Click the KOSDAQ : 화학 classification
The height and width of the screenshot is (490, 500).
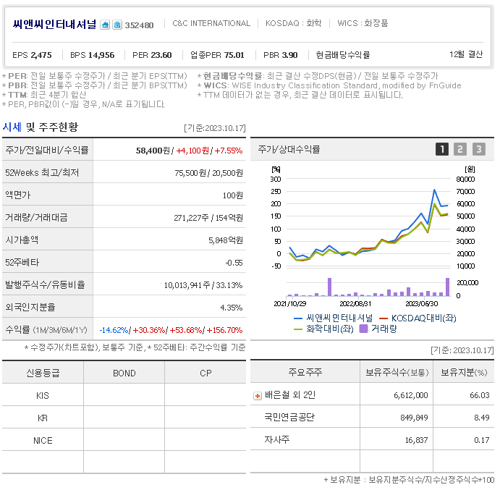293,23
